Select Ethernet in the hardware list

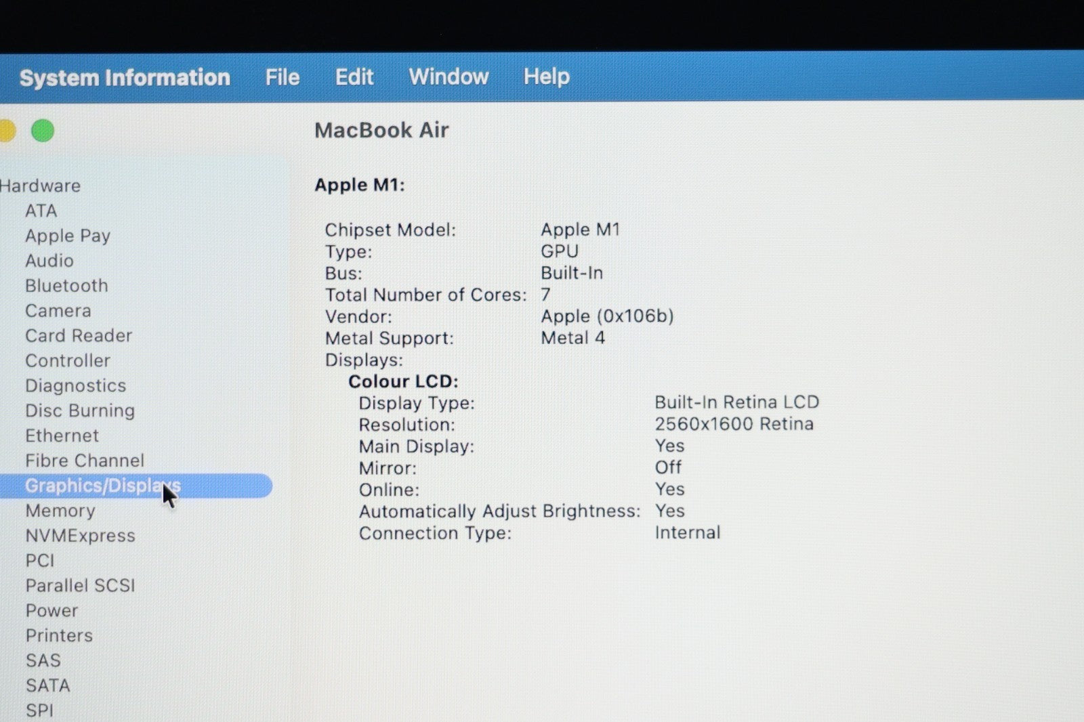click(62, 436)
